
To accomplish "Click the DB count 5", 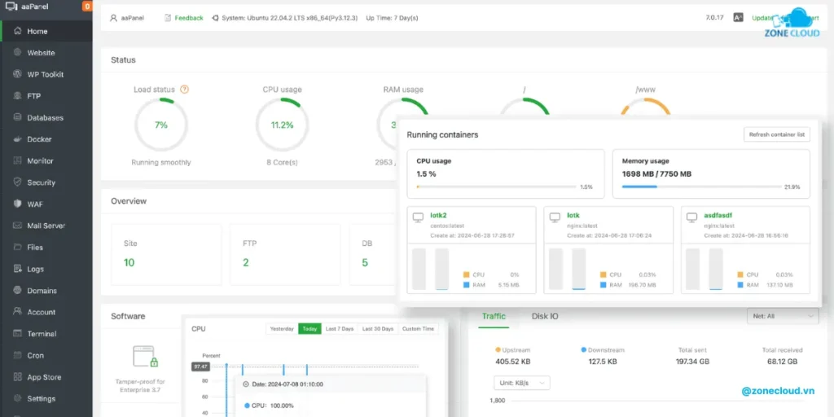I will tap(365, 263).
